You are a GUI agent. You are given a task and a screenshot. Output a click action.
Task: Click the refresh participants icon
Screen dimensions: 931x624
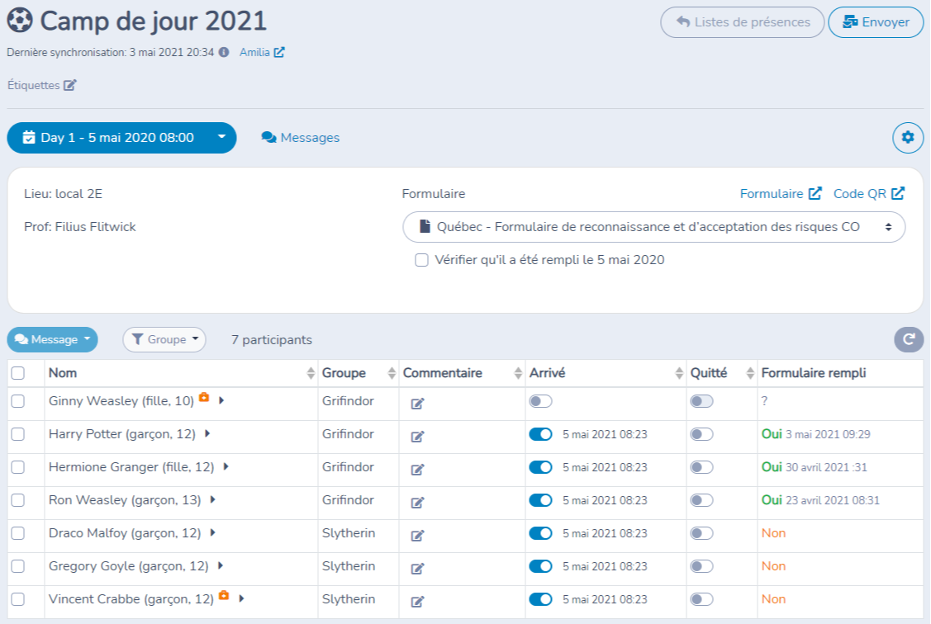pos(909,339)
